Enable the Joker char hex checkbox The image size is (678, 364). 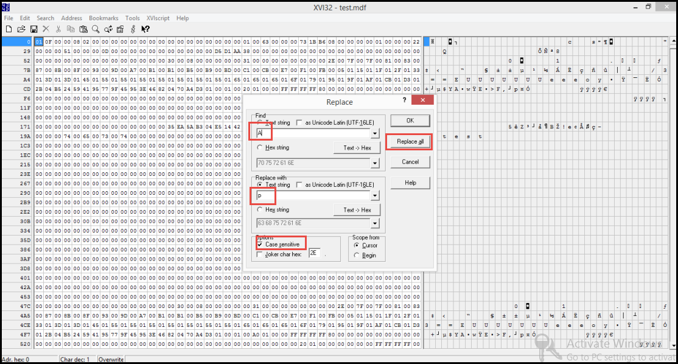coord(260,254)
